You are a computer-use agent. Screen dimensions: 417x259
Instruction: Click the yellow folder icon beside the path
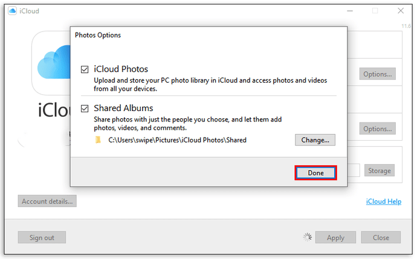98,140
